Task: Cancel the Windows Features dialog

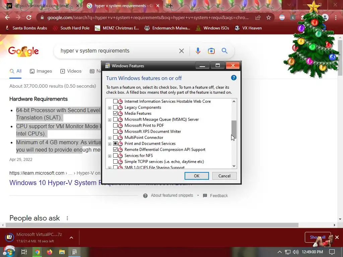Action: click(224, 176)
